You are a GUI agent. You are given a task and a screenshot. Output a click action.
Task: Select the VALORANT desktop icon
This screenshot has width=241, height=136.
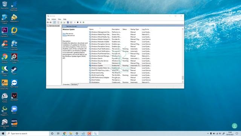point(14,97)
